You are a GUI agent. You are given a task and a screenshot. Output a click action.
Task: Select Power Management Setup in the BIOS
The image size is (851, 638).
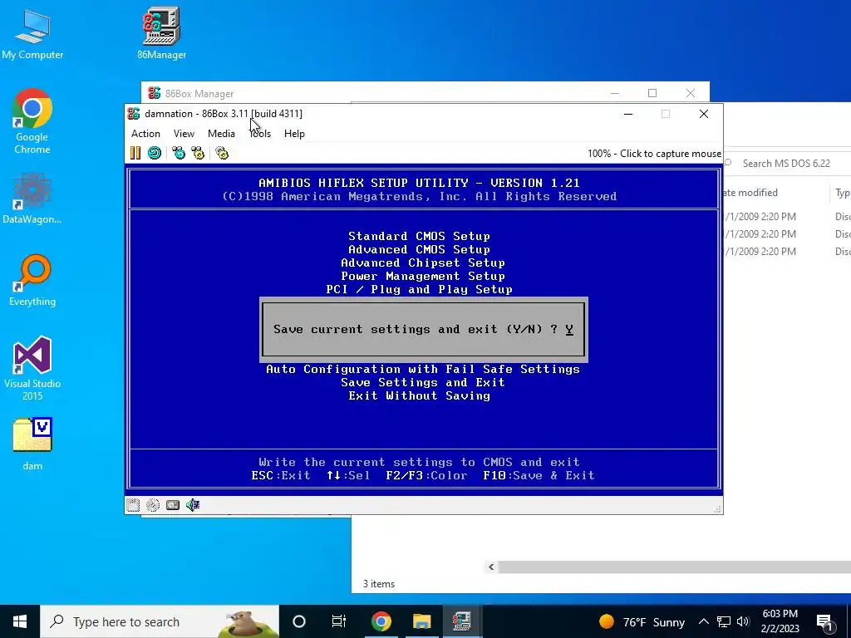(x=423, y=276)
